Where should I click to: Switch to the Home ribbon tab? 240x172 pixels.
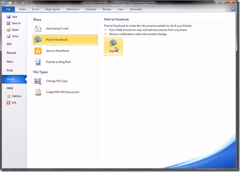pyautogui.click(x=22, y=10)
